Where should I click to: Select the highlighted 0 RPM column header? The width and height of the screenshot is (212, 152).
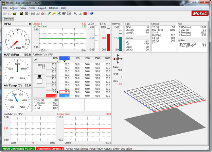[x=64, y=58]
